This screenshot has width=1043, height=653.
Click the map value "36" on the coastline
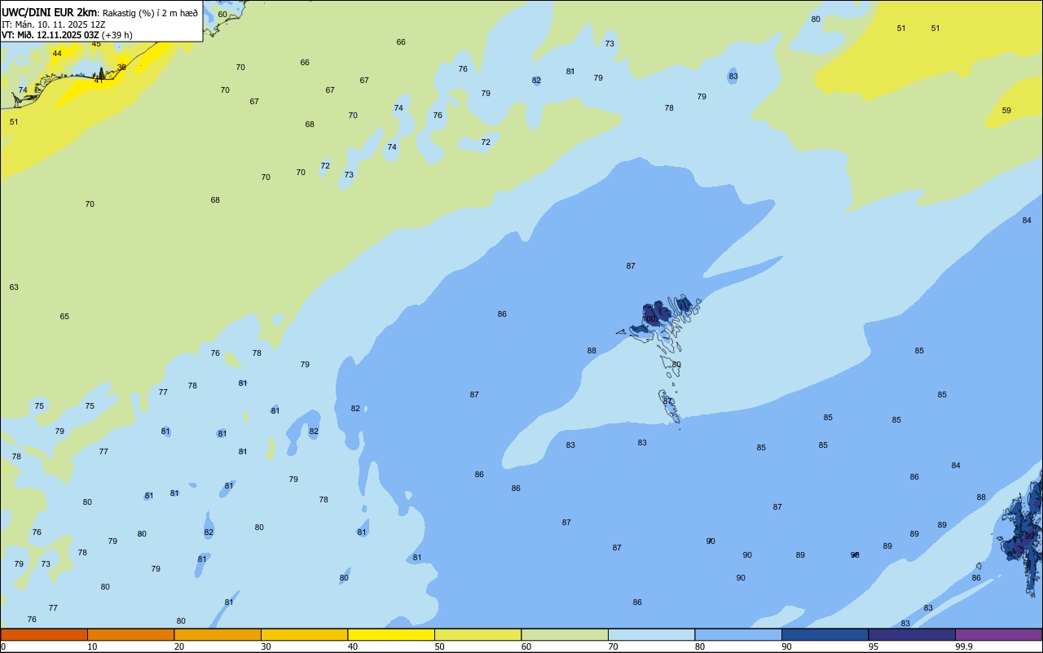[x=121, y=68]
